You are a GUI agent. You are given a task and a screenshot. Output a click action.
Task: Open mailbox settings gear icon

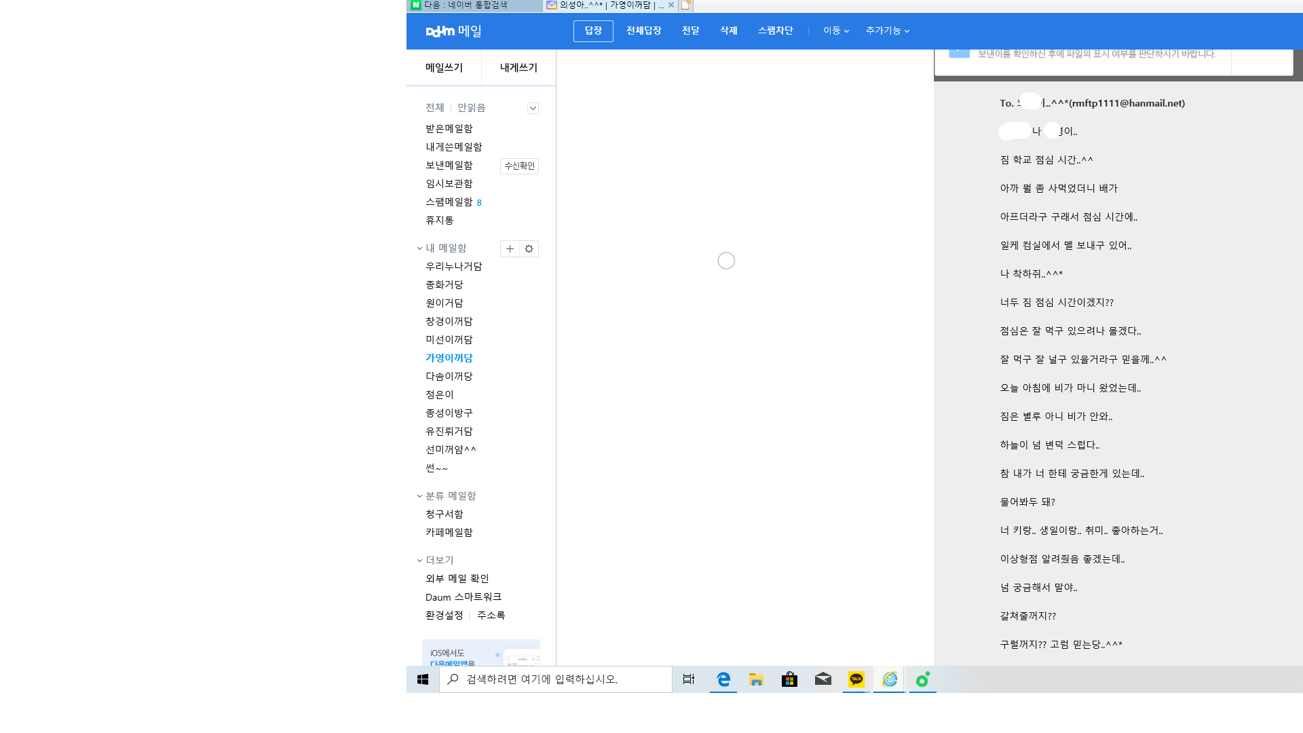tap(529, 249)
